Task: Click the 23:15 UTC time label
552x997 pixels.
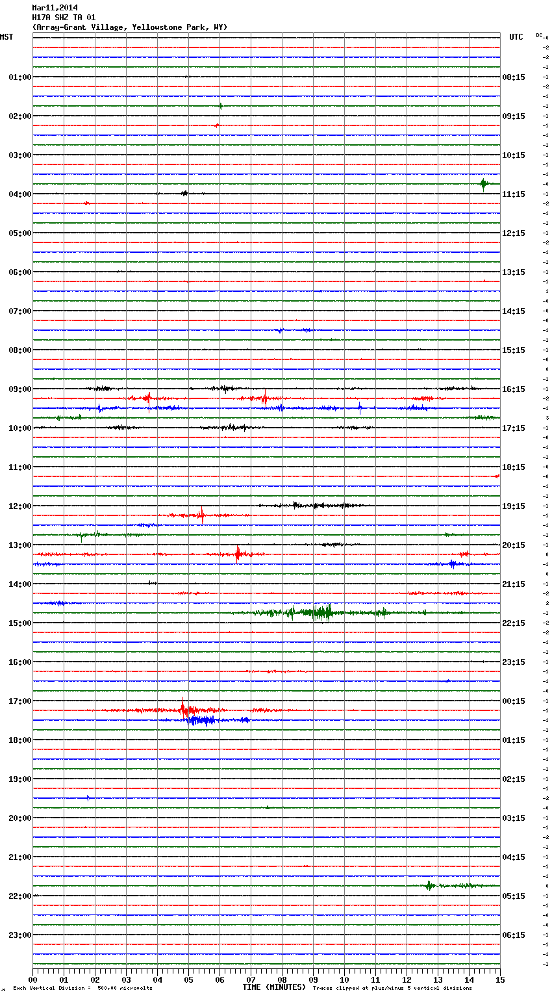Action: [x=514, y=662]
